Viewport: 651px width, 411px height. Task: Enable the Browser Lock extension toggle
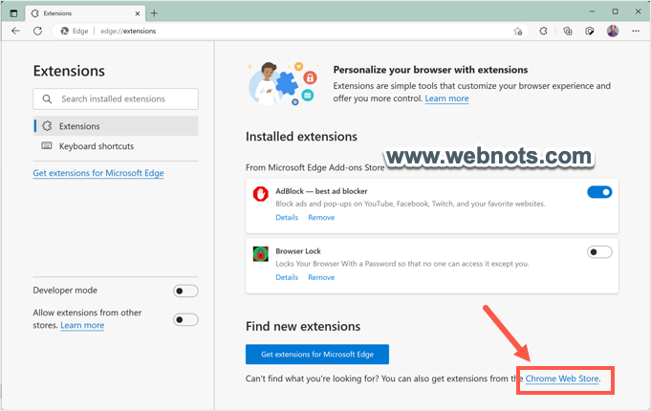pyautogui.click(x=599, y=252)
